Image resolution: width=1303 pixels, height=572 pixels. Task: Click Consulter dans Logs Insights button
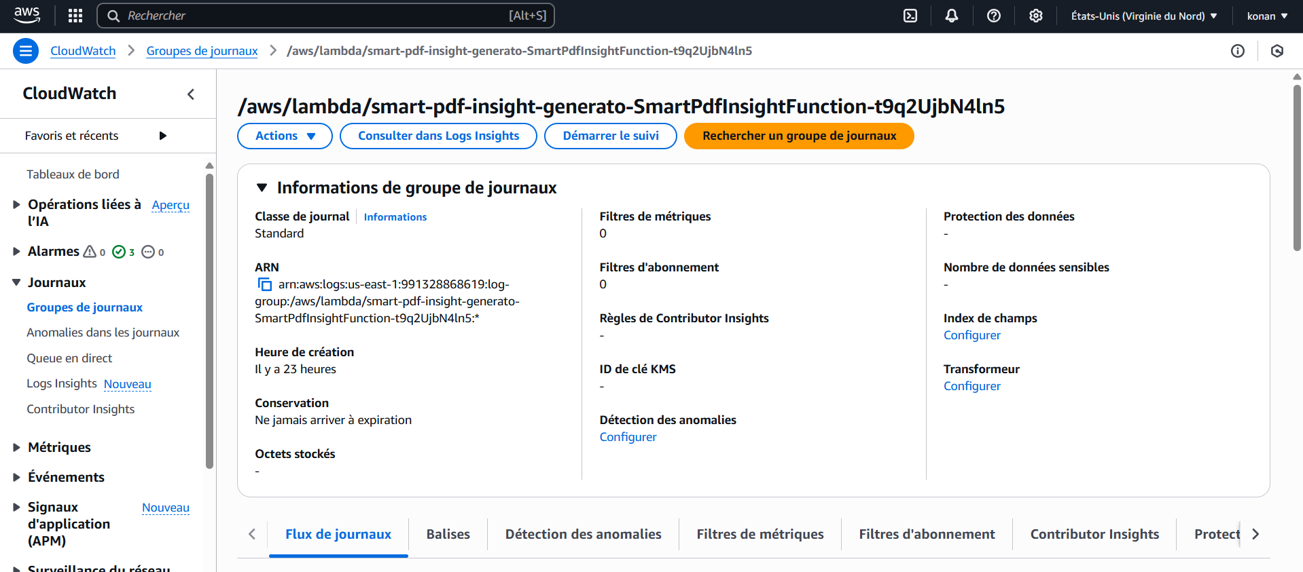438,136
